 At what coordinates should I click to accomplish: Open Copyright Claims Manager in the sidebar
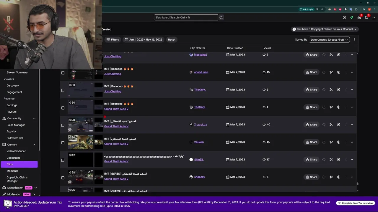click(x=17, y=179)
